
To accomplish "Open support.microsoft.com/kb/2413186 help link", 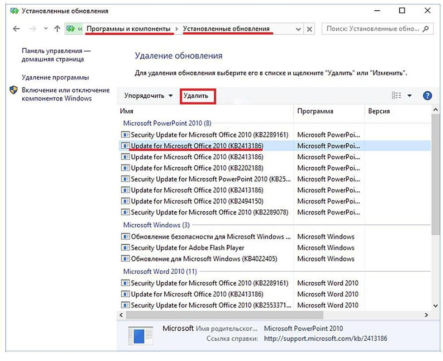I will [325, 338].
